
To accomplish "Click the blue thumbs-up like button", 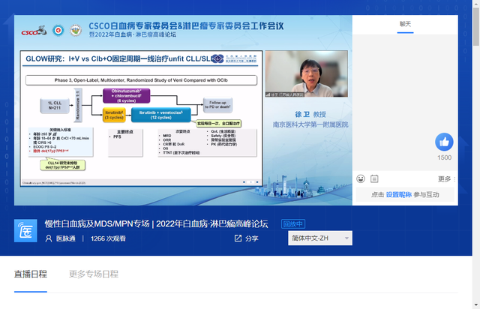I will pos(444,142).
